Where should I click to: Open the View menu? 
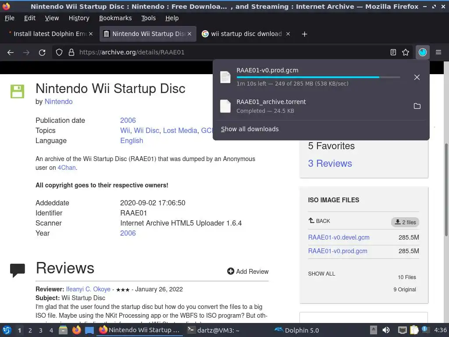[x=52, y=18]
